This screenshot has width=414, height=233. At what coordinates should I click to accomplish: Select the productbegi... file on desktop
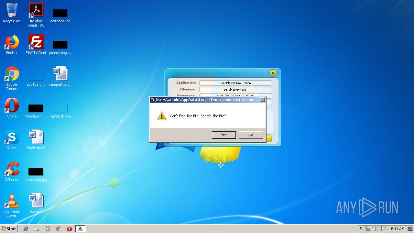pyautogui.click(x=60, y=47)
